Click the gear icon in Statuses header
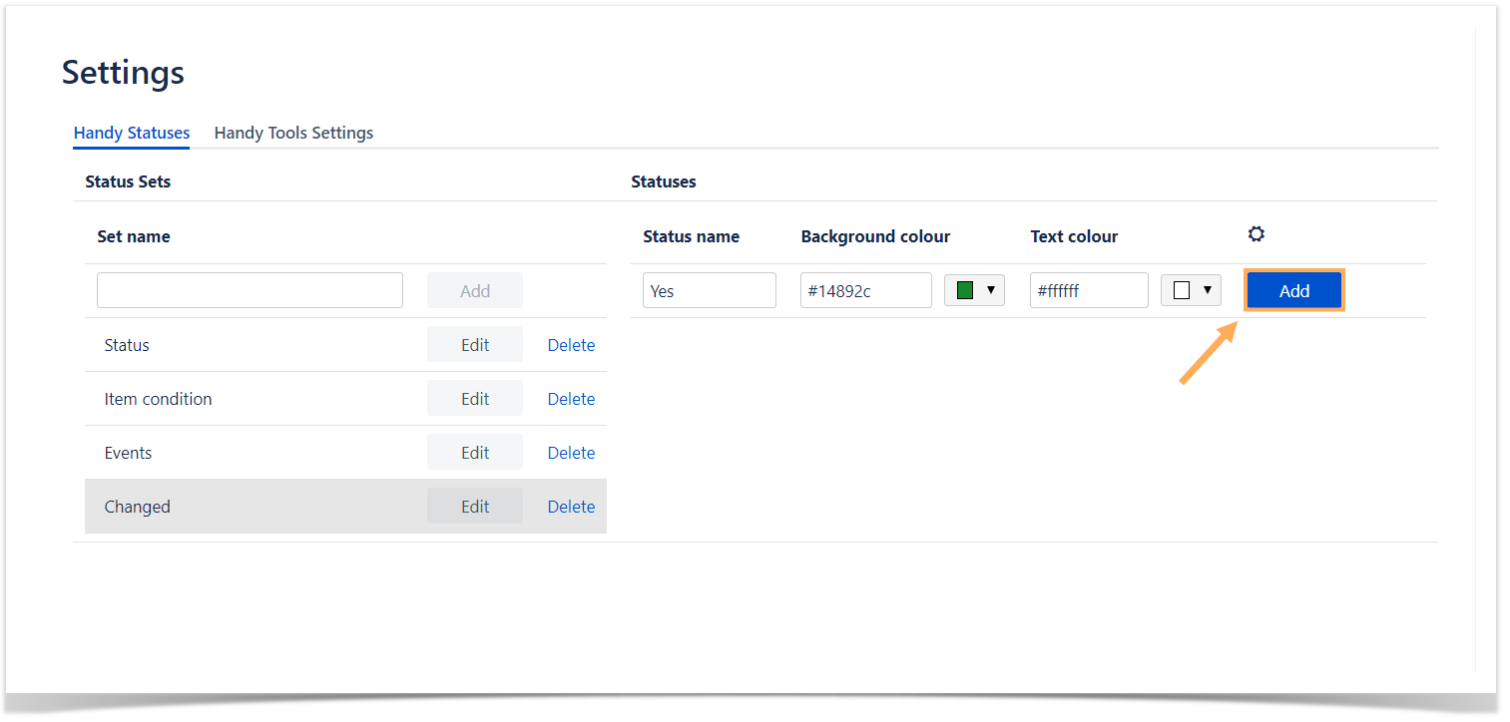This screenshot has width=1510, height=722. (x=1256, y=234)
